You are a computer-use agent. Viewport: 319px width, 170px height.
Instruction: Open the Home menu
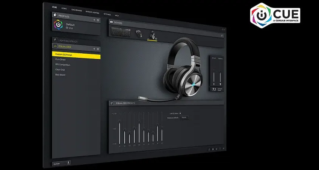pos(64,9)
